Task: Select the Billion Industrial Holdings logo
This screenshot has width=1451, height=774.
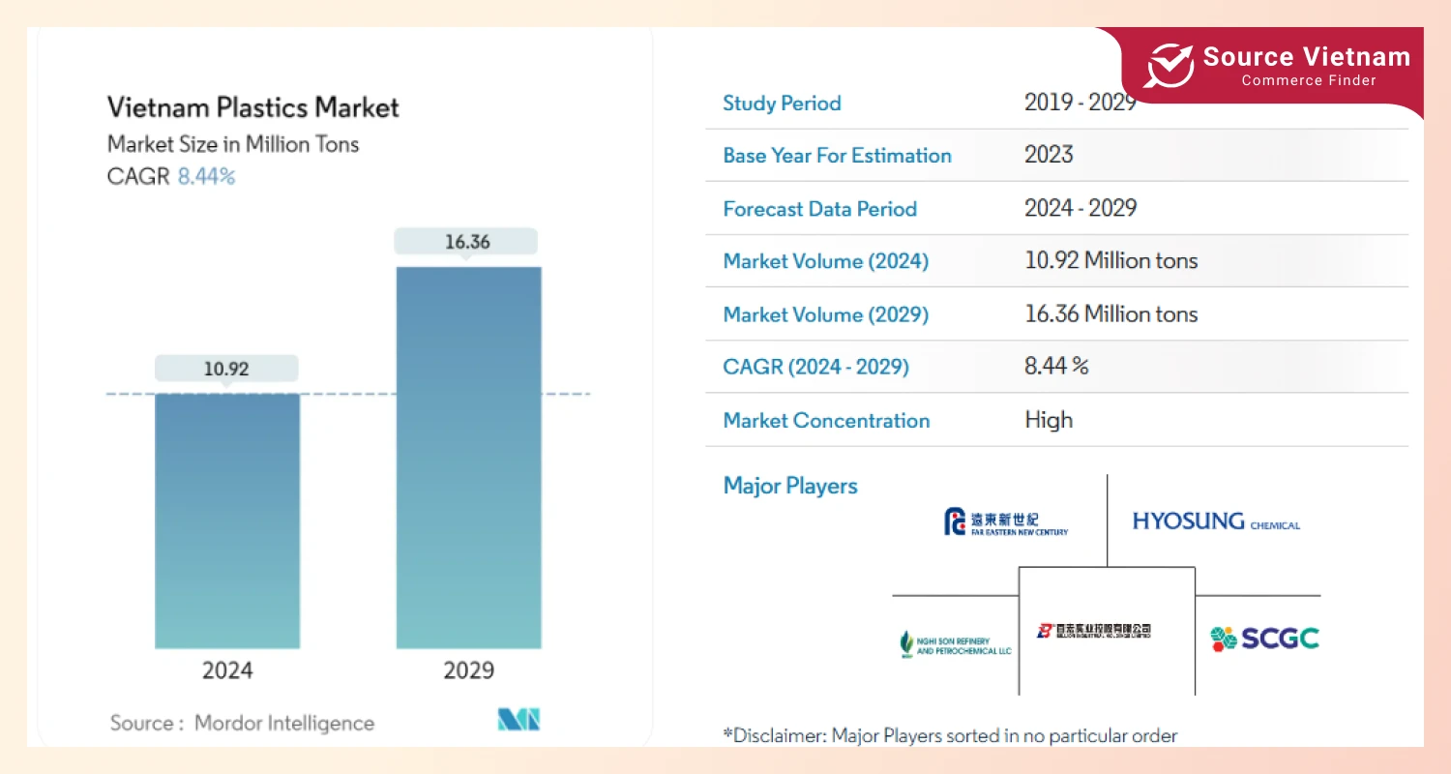Action: coord(1093,631)
